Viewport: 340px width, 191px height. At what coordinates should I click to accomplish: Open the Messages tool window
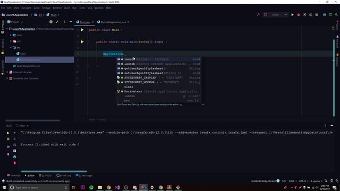[x=84, y=176]
